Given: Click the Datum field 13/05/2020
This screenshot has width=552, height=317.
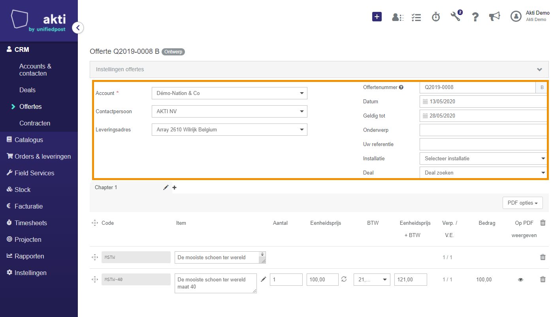Looking at the screenshot, I should click(x=484, y=102).
